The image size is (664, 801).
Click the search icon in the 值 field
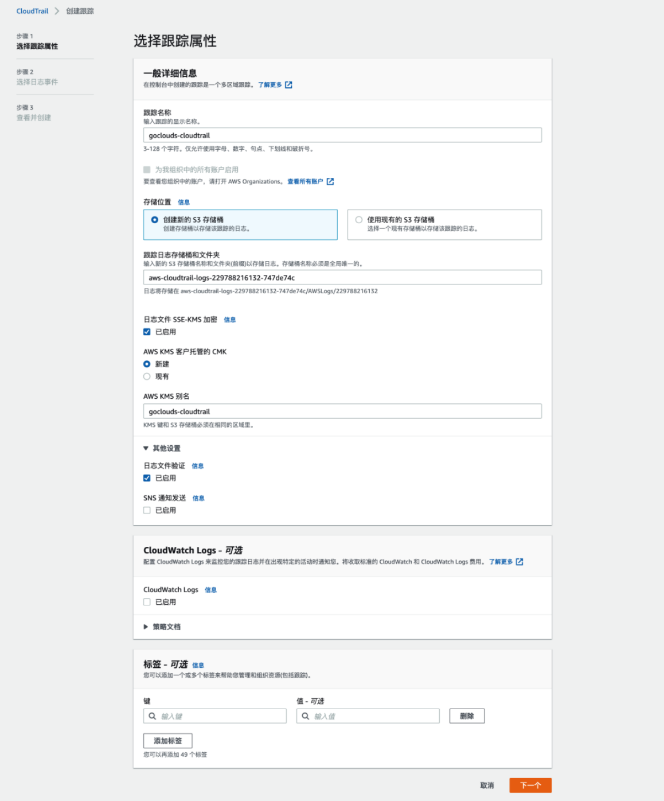tap(306, 716)
